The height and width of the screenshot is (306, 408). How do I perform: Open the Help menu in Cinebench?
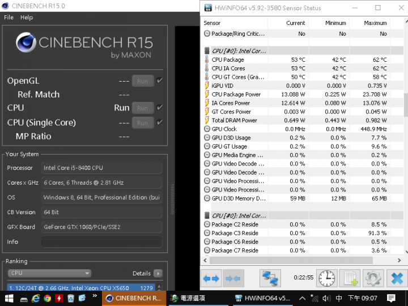point(27,18)
